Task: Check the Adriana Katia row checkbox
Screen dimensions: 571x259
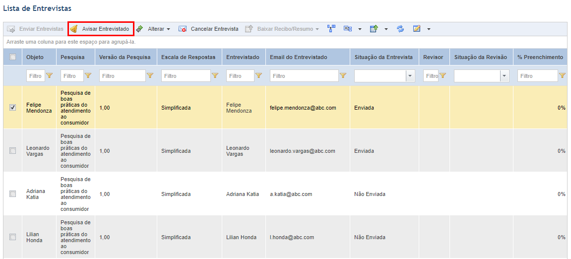Action: click(13, 194)
